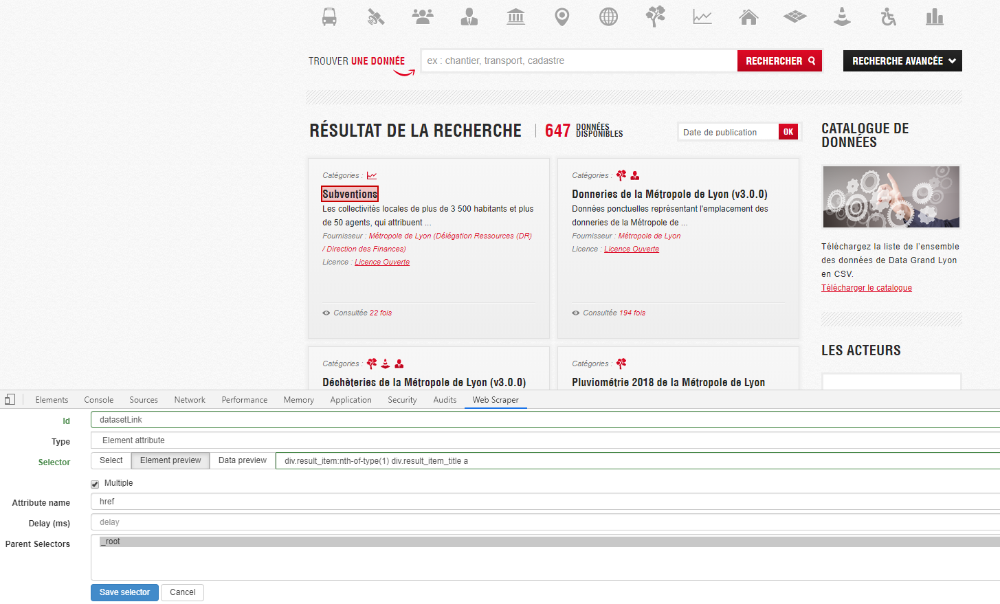Open the Type dropdown showing Element attribute
The height and width of the screenshot is (604, 1000).
545,440
